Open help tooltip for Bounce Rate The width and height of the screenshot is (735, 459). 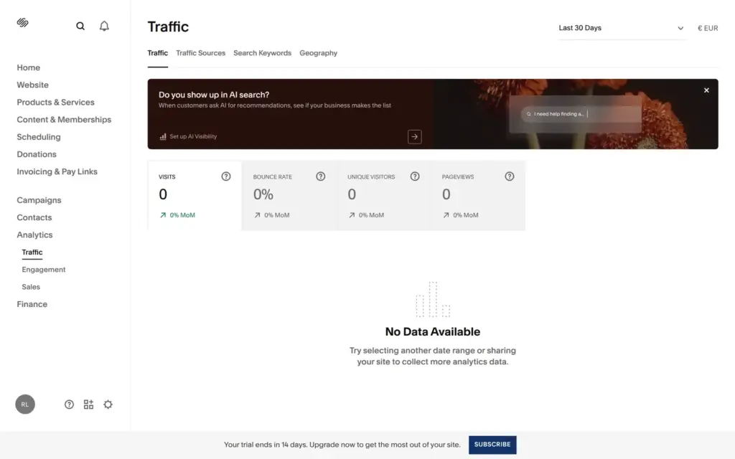pyautogui.click(x=321, y=176)
